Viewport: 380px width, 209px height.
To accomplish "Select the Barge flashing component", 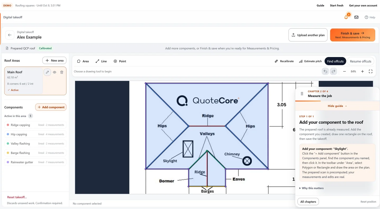I will tap(35, 153).
